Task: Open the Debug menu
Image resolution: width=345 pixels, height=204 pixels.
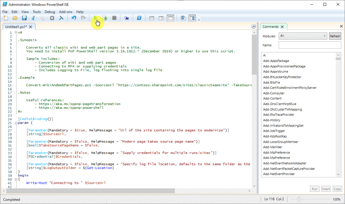Action: [x=50, y=12]
